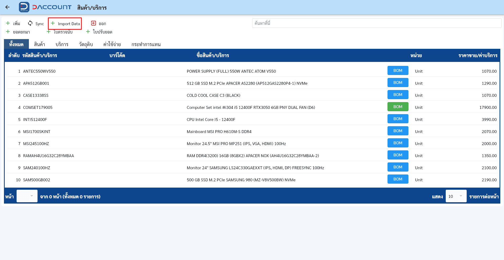Select product code SAM500GB002
The height and width of the screenshot is (260, 504).
(x=37, y=180)
